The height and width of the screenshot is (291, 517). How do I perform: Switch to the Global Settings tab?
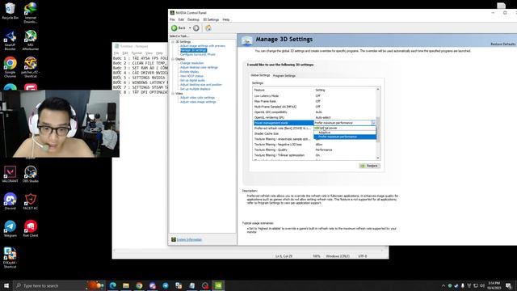click(260, 75)
